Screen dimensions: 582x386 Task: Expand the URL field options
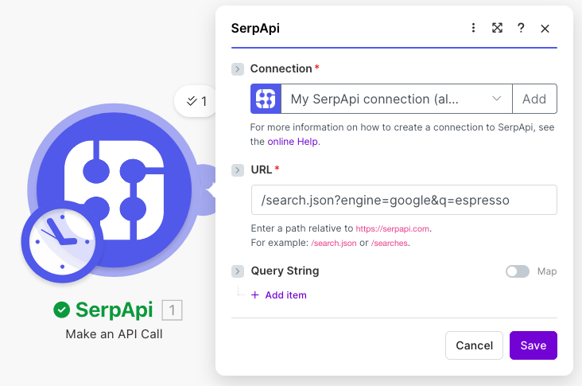click(238, 170)
